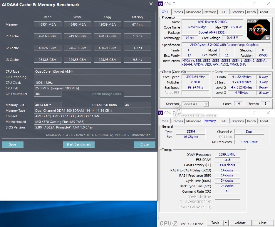
Task: Click the Start Benchmark button
Action: click(x=78, y=144)
